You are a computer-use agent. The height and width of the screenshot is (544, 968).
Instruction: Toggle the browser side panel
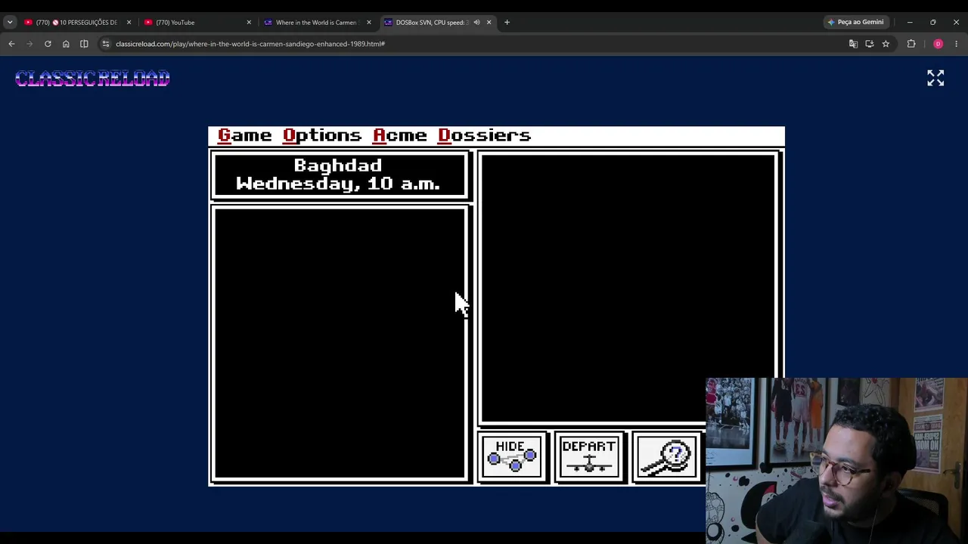pos(84,44)
